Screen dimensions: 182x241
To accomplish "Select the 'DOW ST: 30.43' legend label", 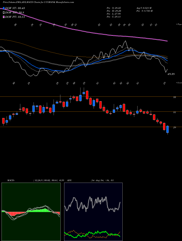I will click(15, 8).
